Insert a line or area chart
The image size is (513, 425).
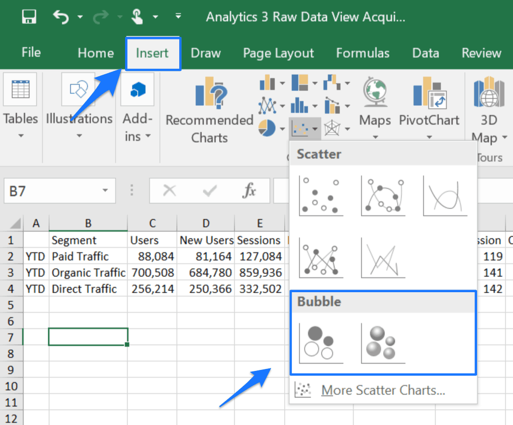click(x=267, y=105)
